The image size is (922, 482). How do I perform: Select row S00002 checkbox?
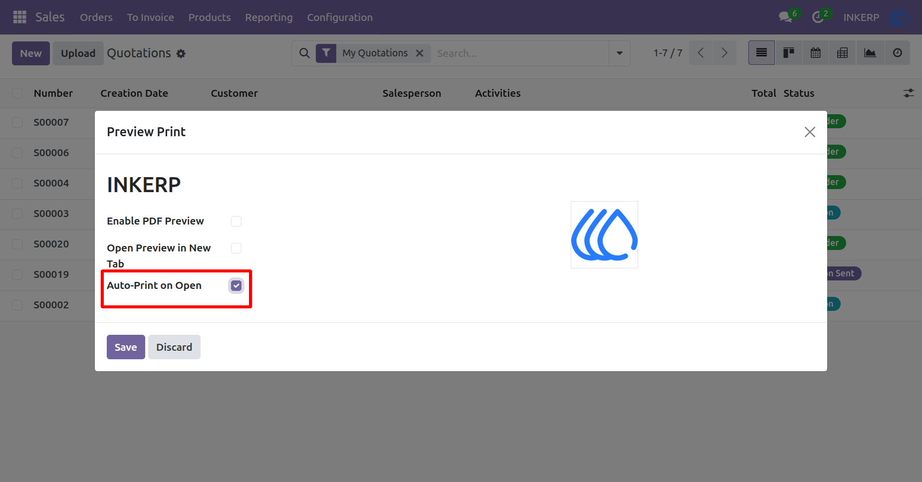pyautogui.click(x=17, y=305)
